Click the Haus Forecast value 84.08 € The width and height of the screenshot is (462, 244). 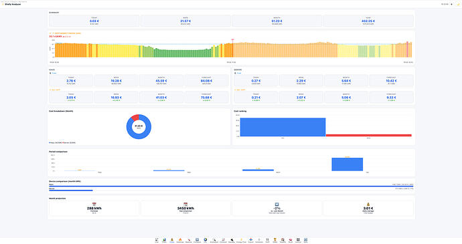pos(206,81)
